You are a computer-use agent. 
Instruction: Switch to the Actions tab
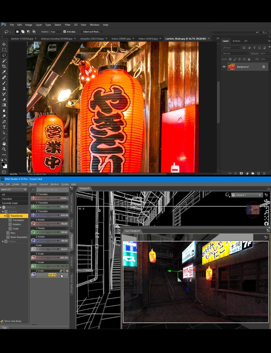click(236, 41)
